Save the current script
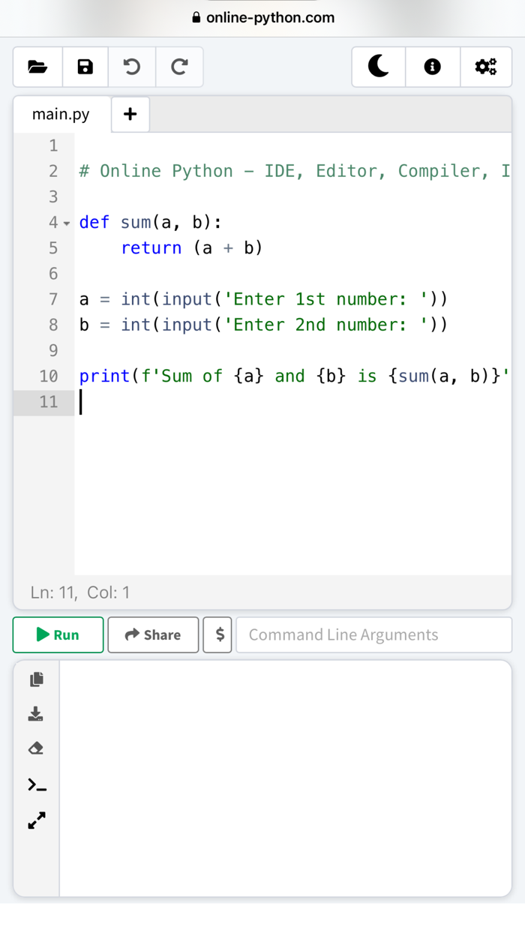This screenshot has width=525, height=933. [x=85, y=66]
